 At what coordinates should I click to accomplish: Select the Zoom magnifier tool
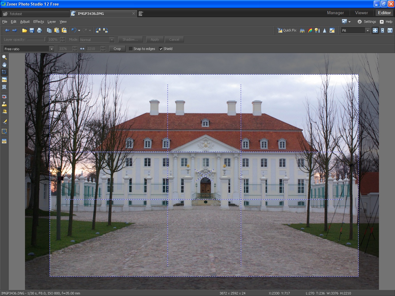pyautogui.click(x=4, y=57)
